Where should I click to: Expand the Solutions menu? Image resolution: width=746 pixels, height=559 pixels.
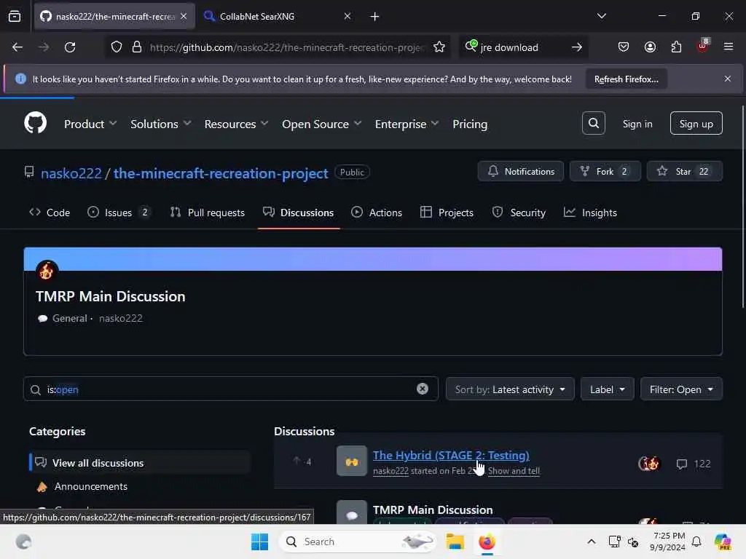pyautogui.click(x=161, y=124)
